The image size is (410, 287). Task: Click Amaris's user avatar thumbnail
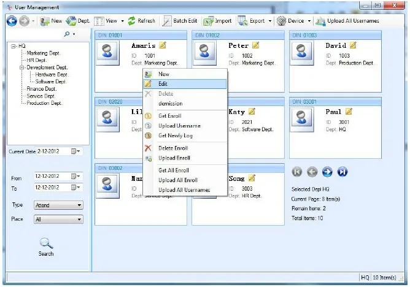tap(108, 52)
